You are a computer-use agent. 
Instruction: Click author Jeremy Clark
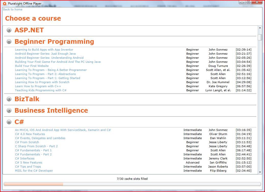tap(218, 158)
